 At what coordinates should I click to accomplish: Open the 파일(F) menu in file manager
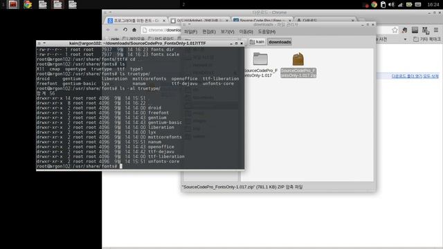coord(191,32)
